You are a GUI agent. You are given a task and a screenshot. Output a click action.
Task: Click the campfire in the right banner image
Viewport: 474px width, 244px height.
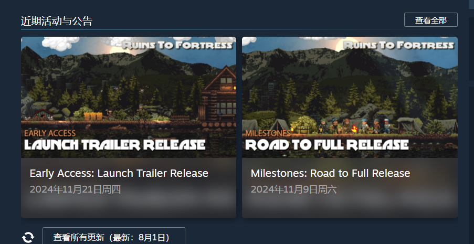(x=354, y=129)
